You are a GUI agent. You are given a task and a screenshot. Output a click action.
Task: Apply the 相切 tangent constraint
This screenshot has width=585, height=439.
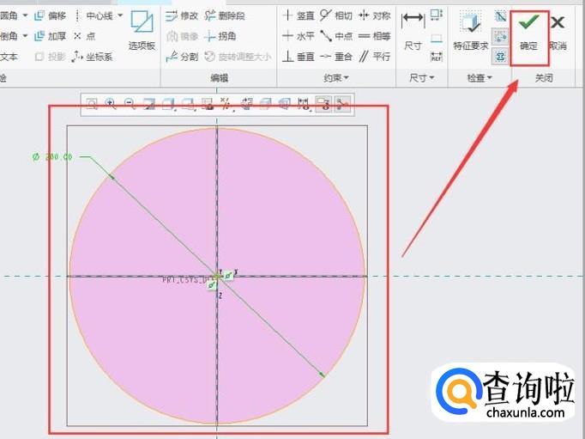tap(336, 15)
